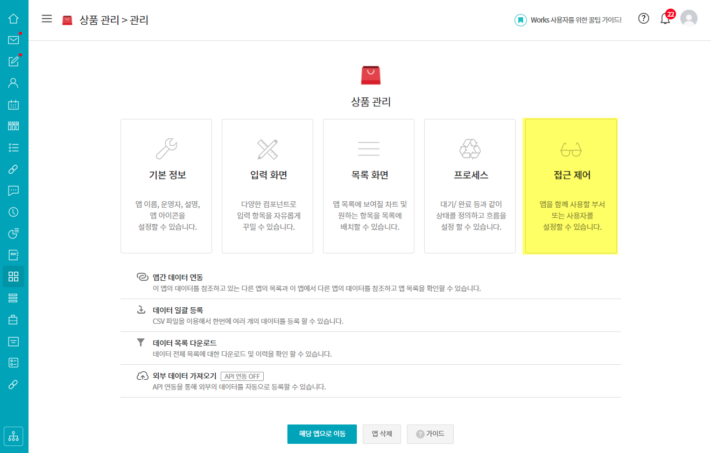Open the 입력 화면 card
This screenshot has height=453, width=711.
coord(267,186)
